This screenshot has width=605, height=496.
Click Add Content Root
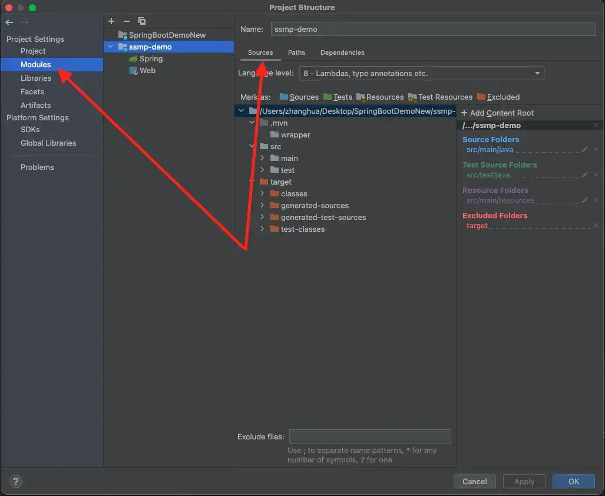click(498, 113)
